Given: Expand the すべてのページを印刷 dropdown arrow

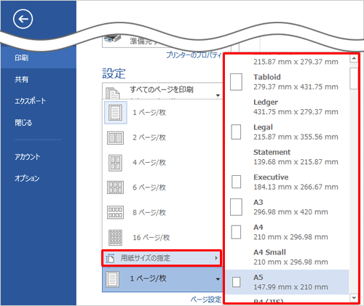Looking at the screenshot, I should (x=218, y=95).
